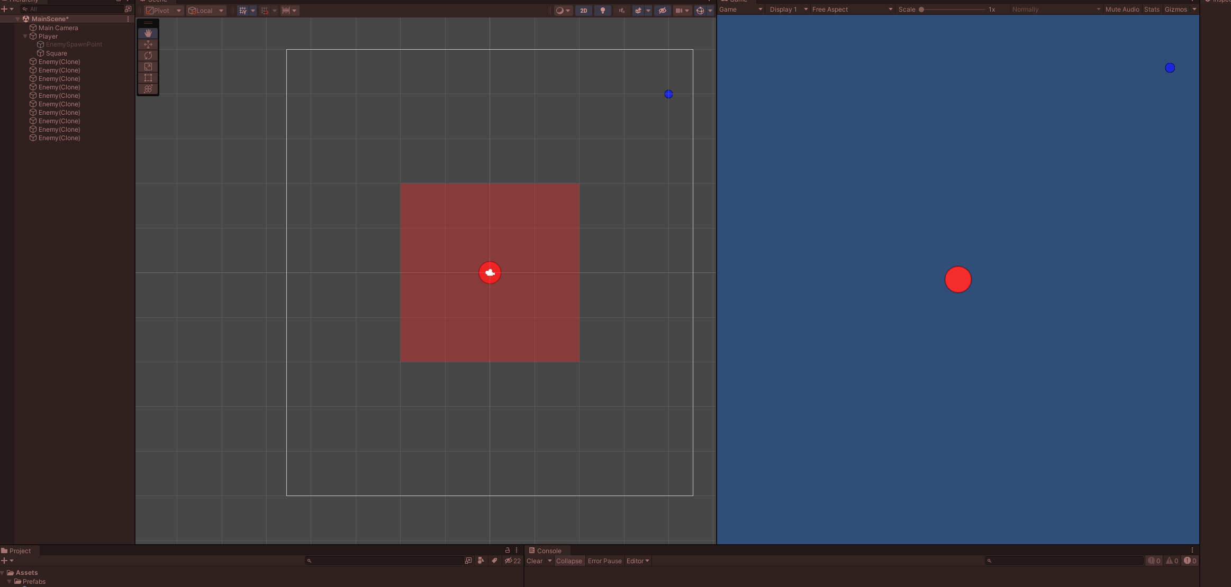1231x587 pixels.
Task: Open the Hierarchy search mode icon
Action: coord(128,9)
